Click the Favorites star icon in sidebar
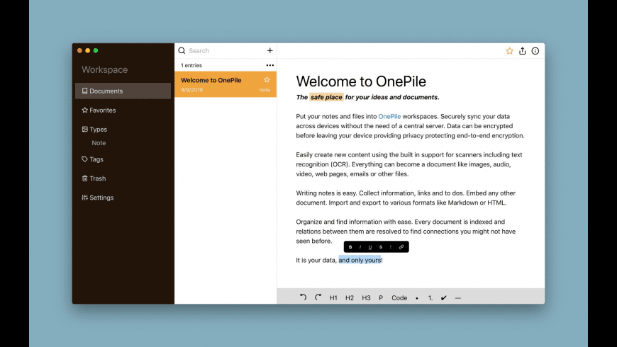The height and width of the screenshot is (347, 617). pyautogui.click(x=84, y=110)
